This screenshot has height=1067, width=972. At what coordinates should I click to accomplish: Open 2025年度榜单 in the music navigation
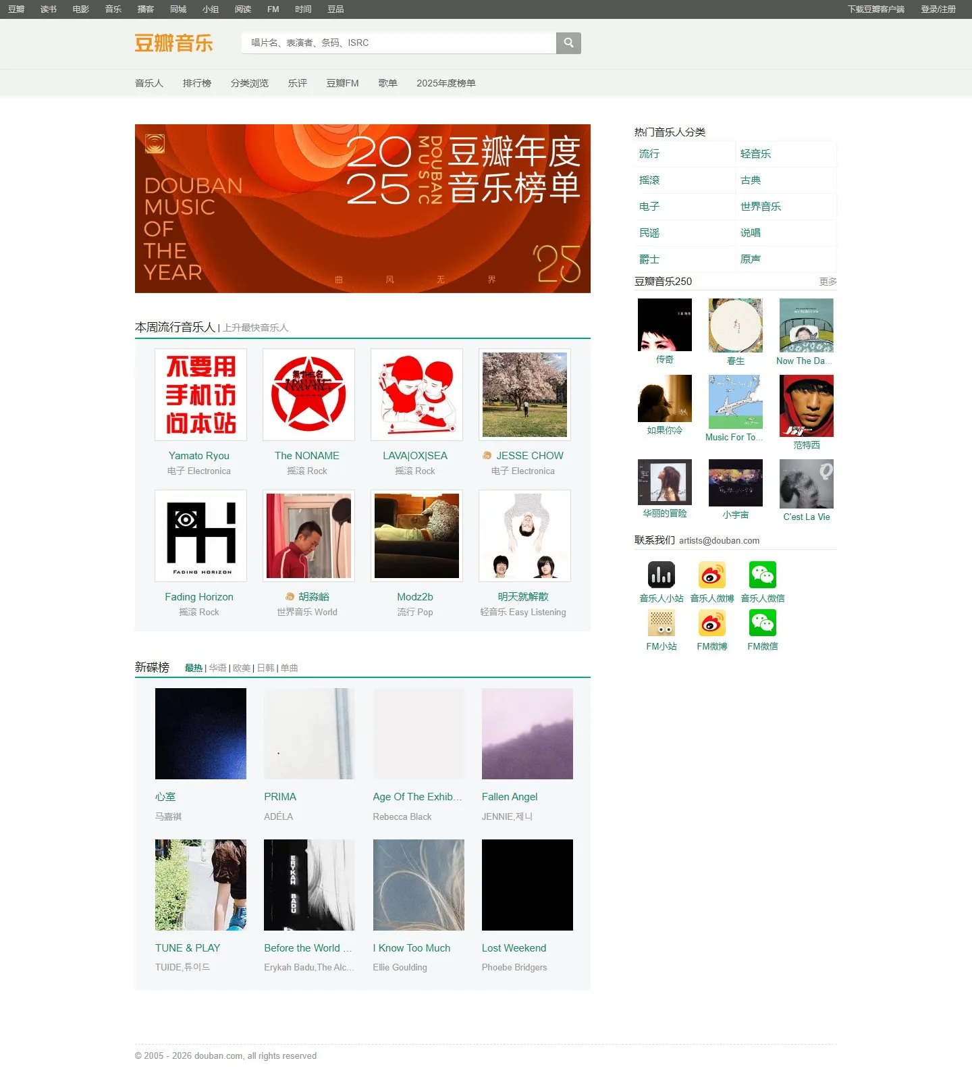coord(446,83)
